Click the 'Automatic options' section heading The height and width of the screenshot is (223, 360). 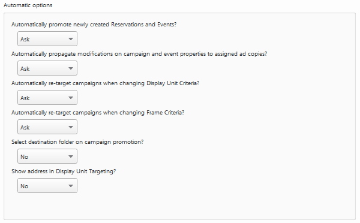(28, 5)
